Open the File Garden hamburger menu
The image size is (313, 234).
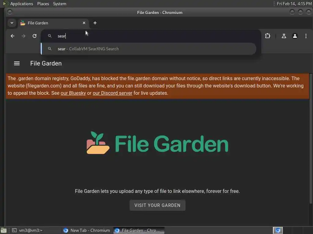pyautogui.click(x=17, y=63)
